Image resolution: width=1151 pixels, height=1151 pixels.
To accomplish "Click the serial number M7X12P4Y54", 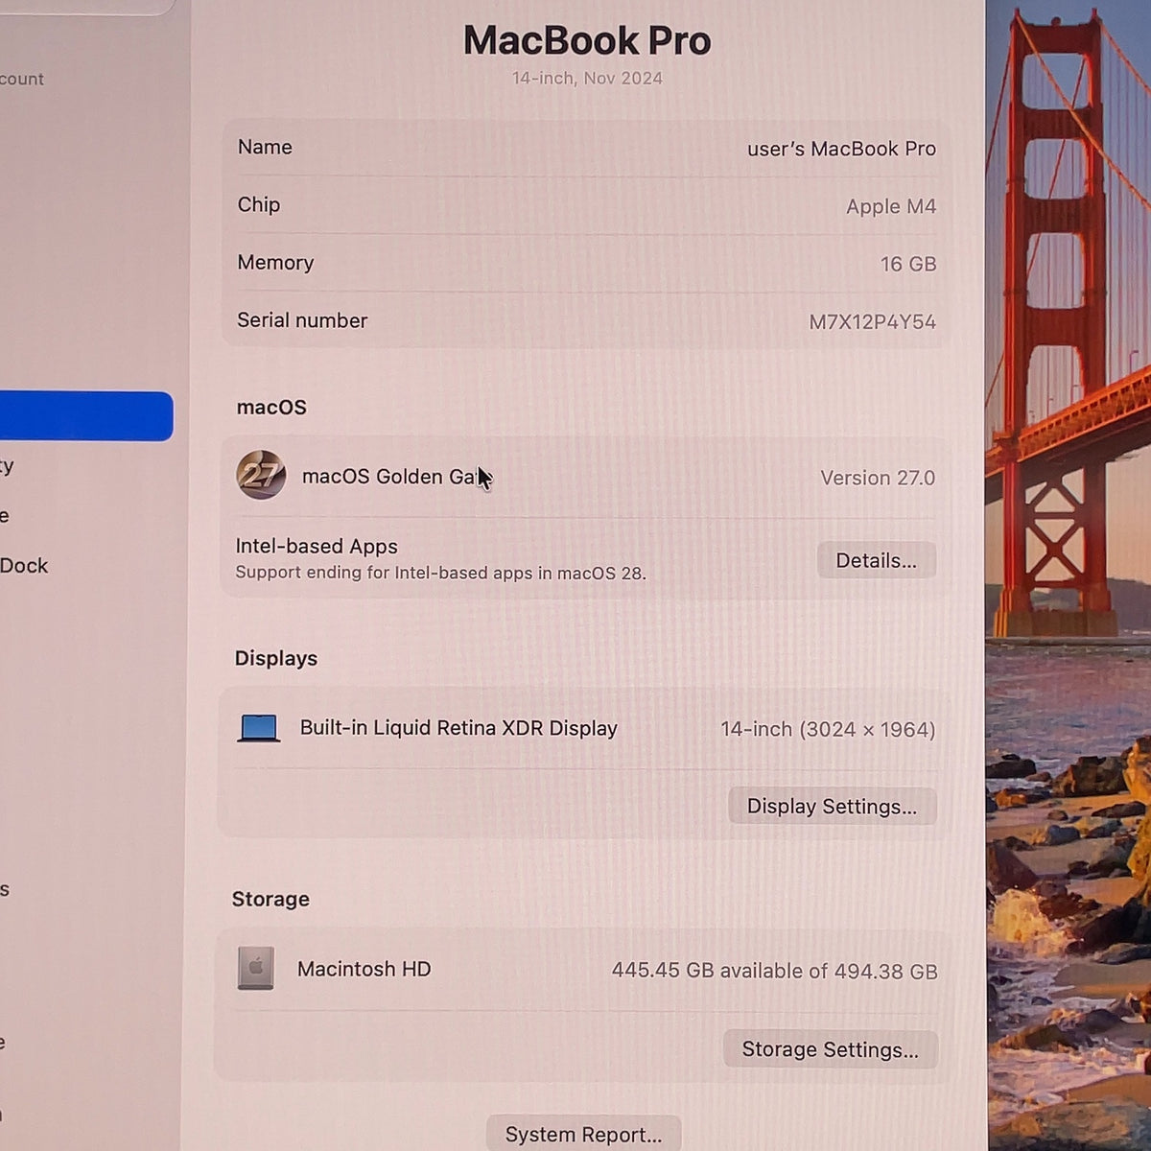I will (x=872, y=322).
